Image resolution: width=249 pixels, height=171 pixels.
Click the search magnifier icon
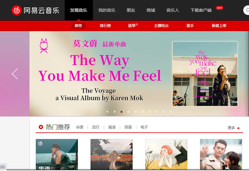(x=247, y=10)
